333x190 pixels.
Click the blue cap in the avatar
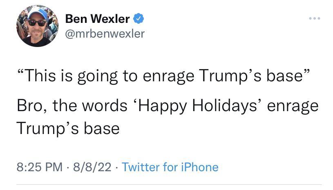(38, 13)
